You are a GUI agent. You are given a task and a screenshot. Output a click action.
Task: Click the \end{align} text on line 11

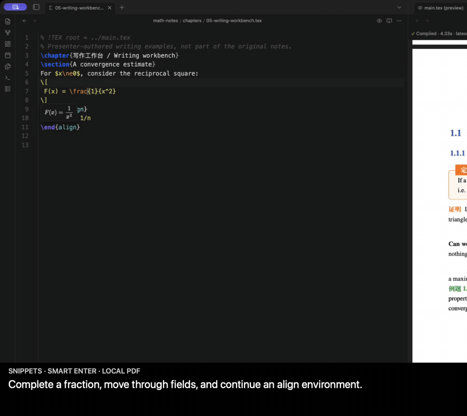[60, 127]
